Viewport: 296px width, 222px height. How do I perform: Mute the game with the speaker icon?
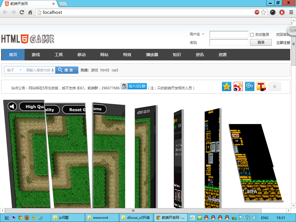(x=12, y=106)
